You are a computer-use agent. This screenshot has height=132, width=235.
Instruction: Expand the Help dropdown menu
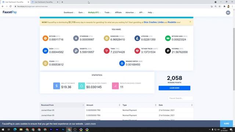[x=151, y=12]
